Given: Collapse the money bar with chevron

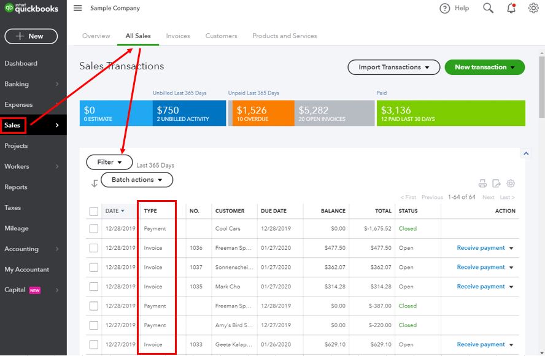Looking at the screenshot, I should [x=526, y=153].
